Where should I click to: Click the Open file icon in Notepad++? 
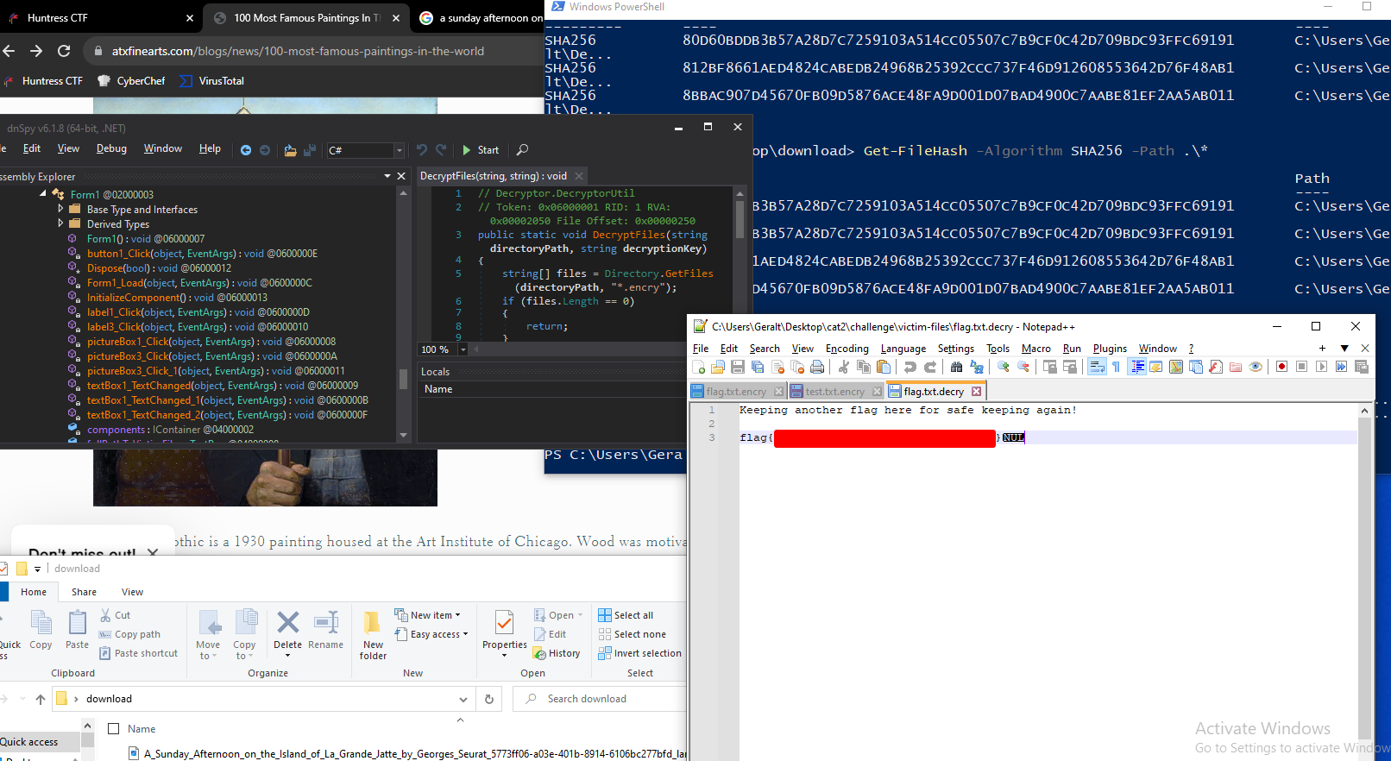click(717, 367)
